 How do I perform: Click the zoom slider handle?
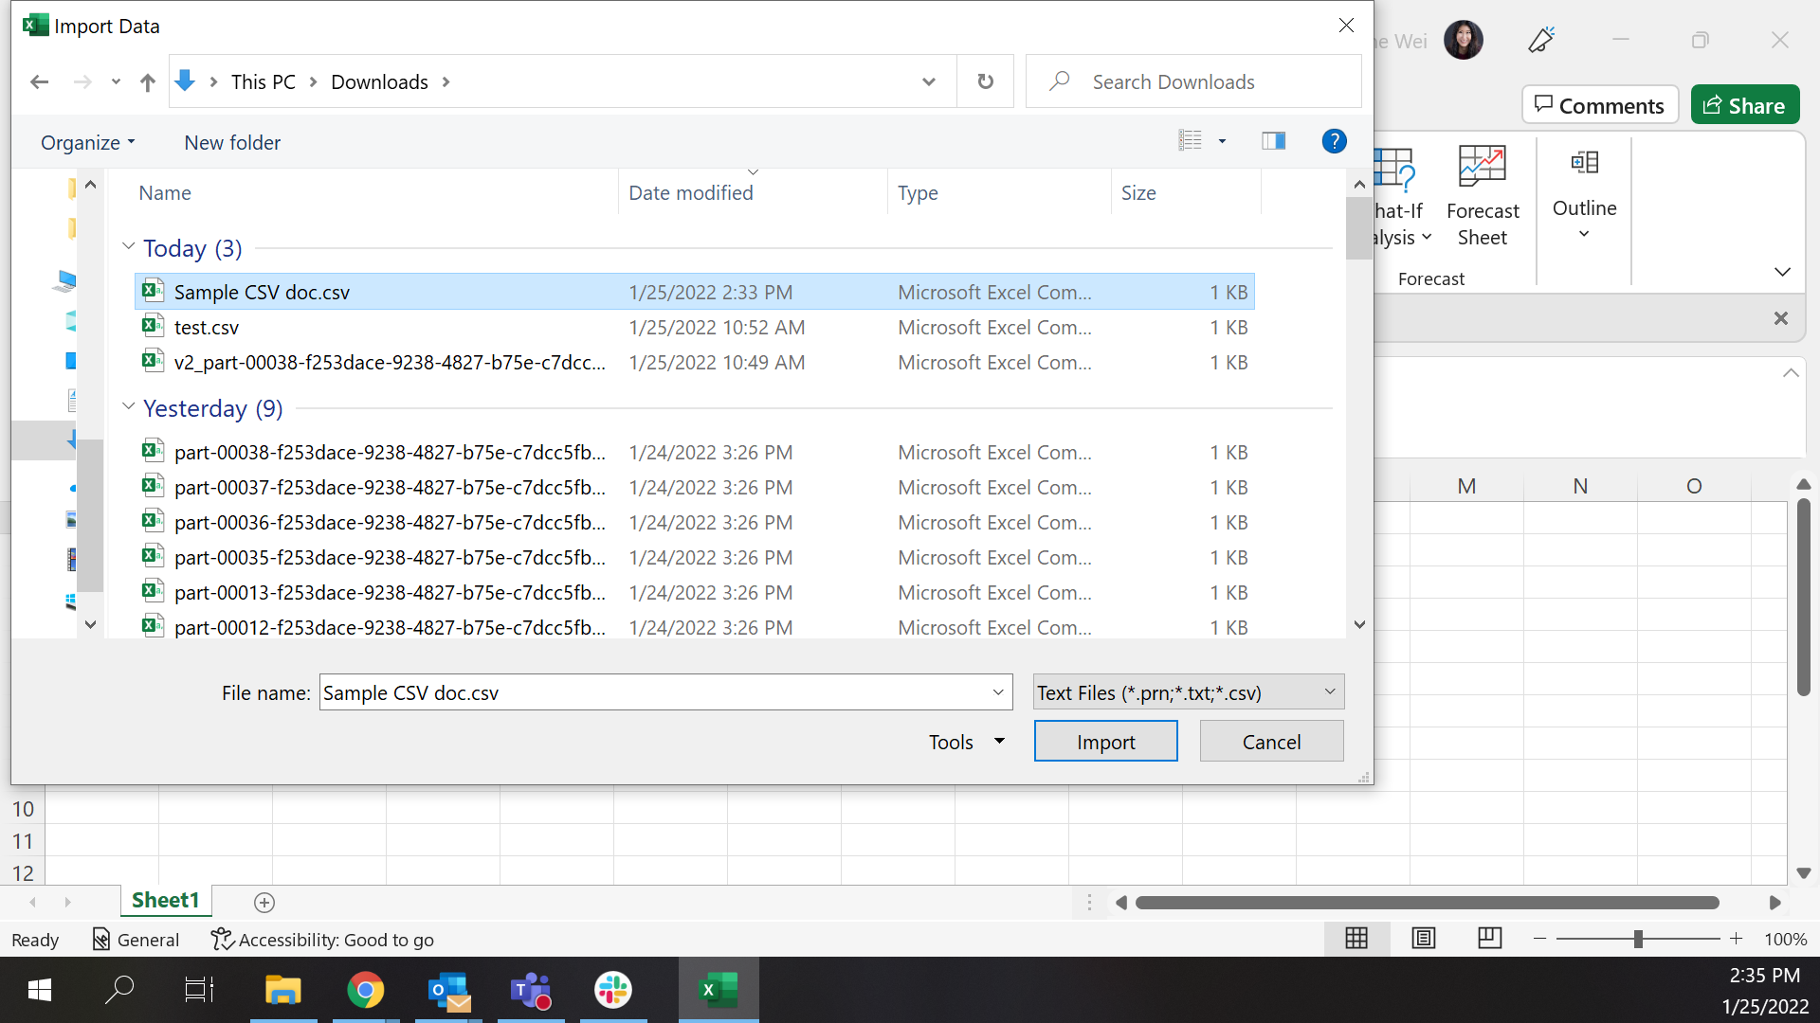1638,939
